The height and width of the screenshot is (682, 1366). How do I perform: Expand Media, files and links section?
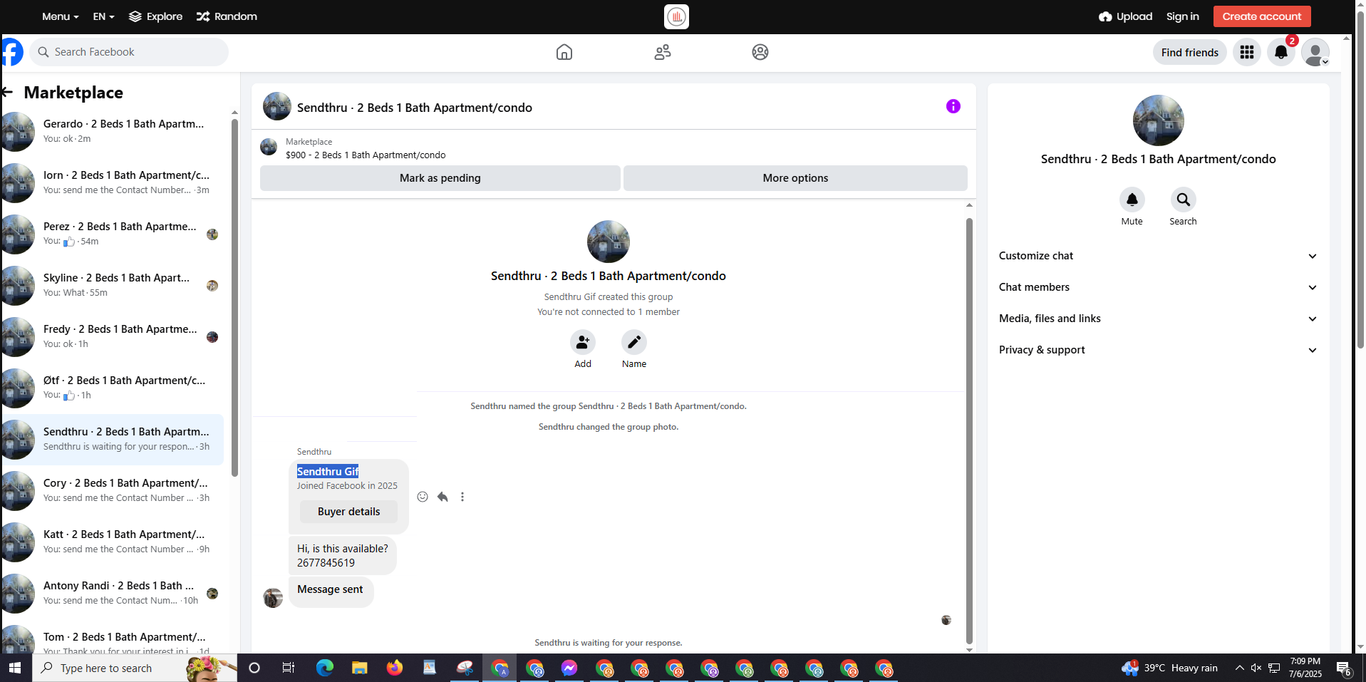1158,319
